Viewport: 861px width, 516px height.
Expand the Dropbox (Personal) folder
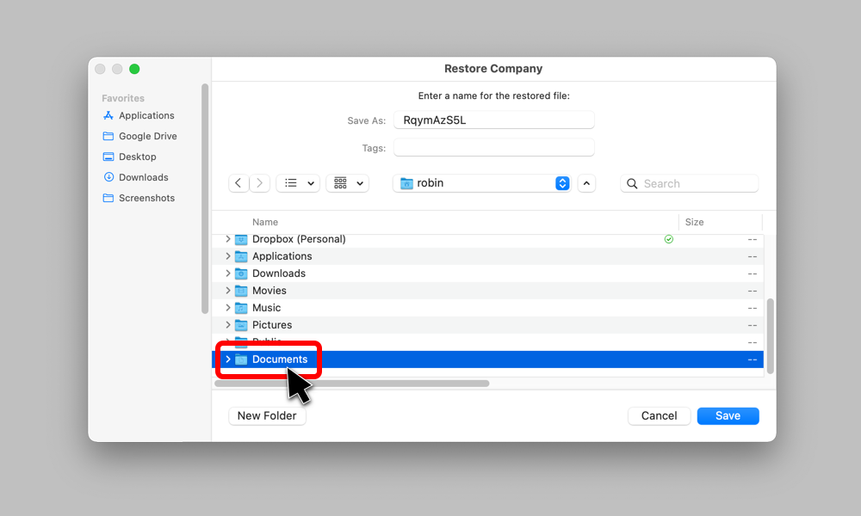[228, 239]
